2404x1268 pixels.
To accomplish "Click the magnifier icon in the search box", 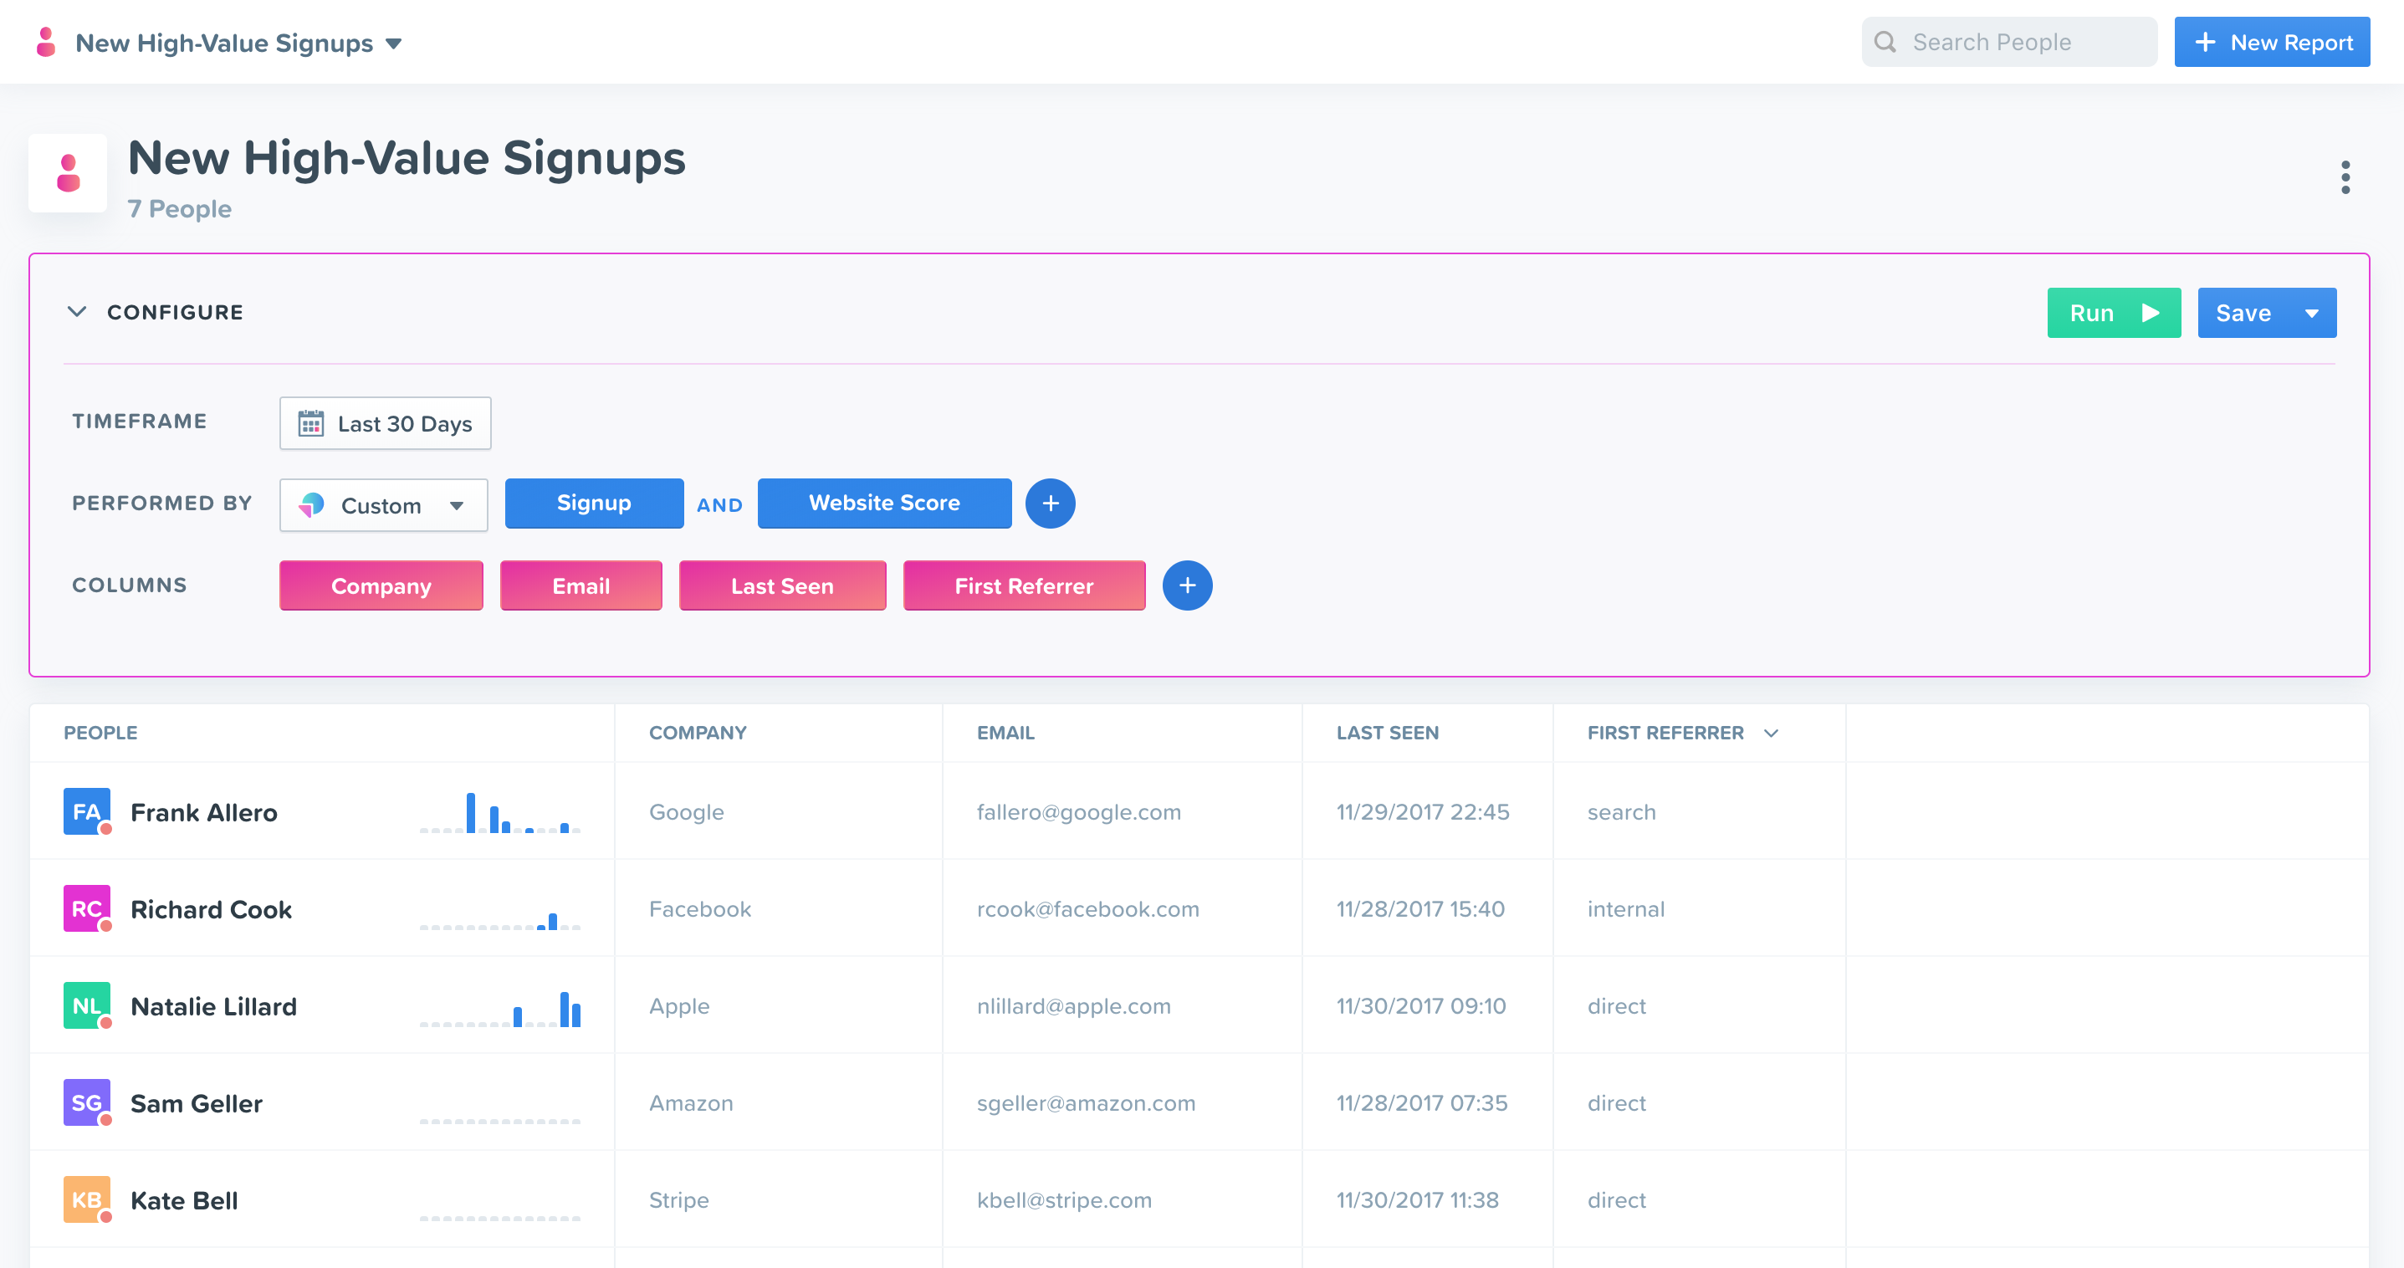I will pyautogui.click(x=1885, y=42).
